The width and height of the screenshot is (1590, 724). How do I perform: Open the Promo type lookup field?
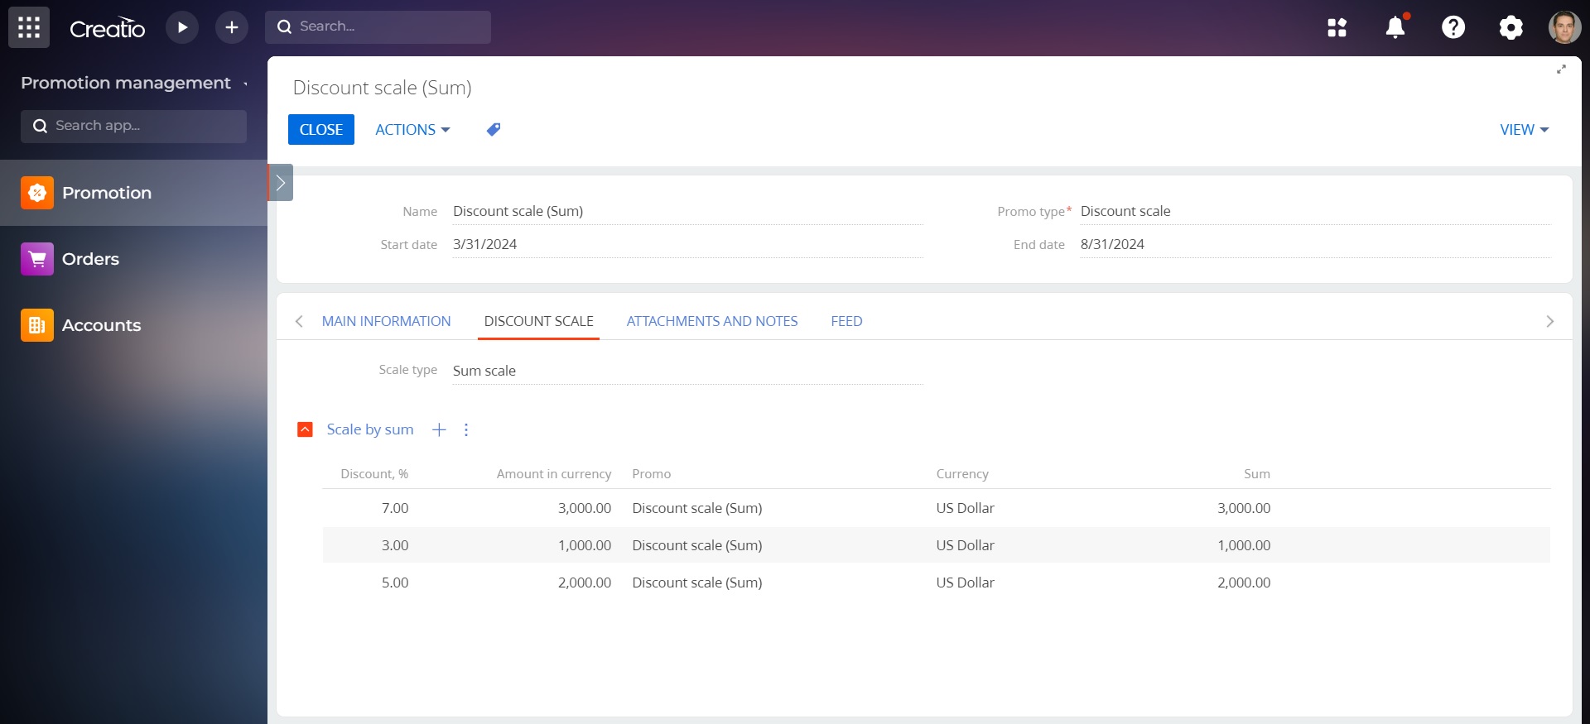(x=1315, y=212)
